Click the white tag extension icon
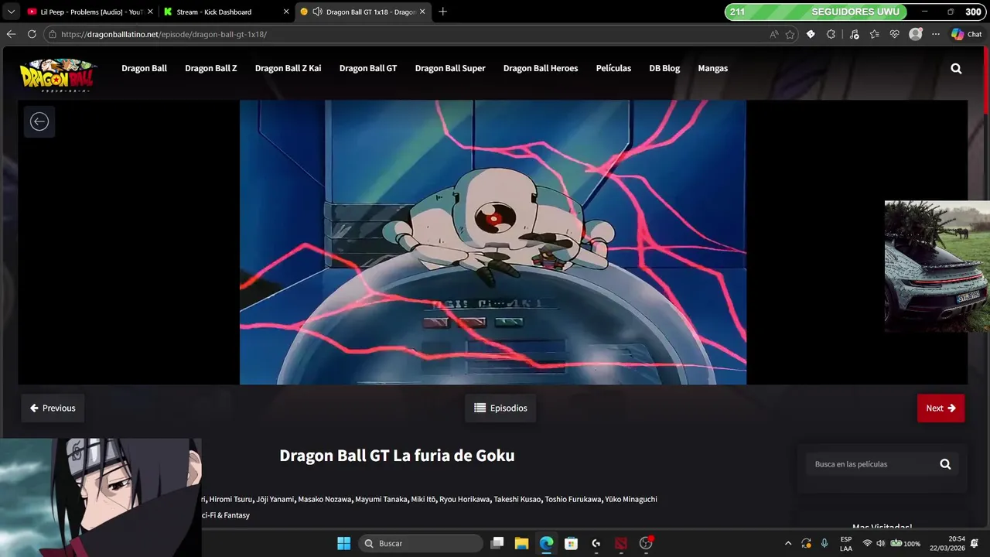 (x=811, y=34)
